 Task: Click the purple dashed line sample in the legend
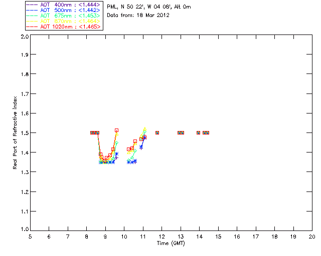coord(32,4)
